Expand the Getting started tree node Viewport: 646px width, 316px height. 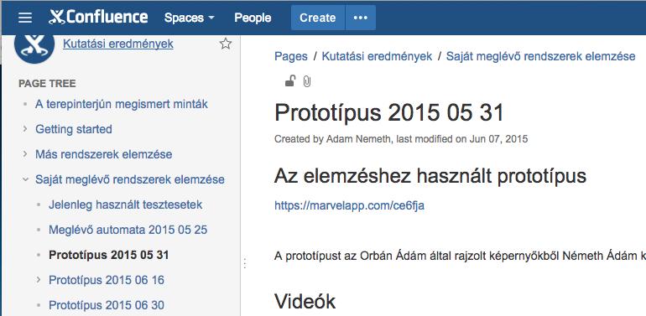point(25,129)
